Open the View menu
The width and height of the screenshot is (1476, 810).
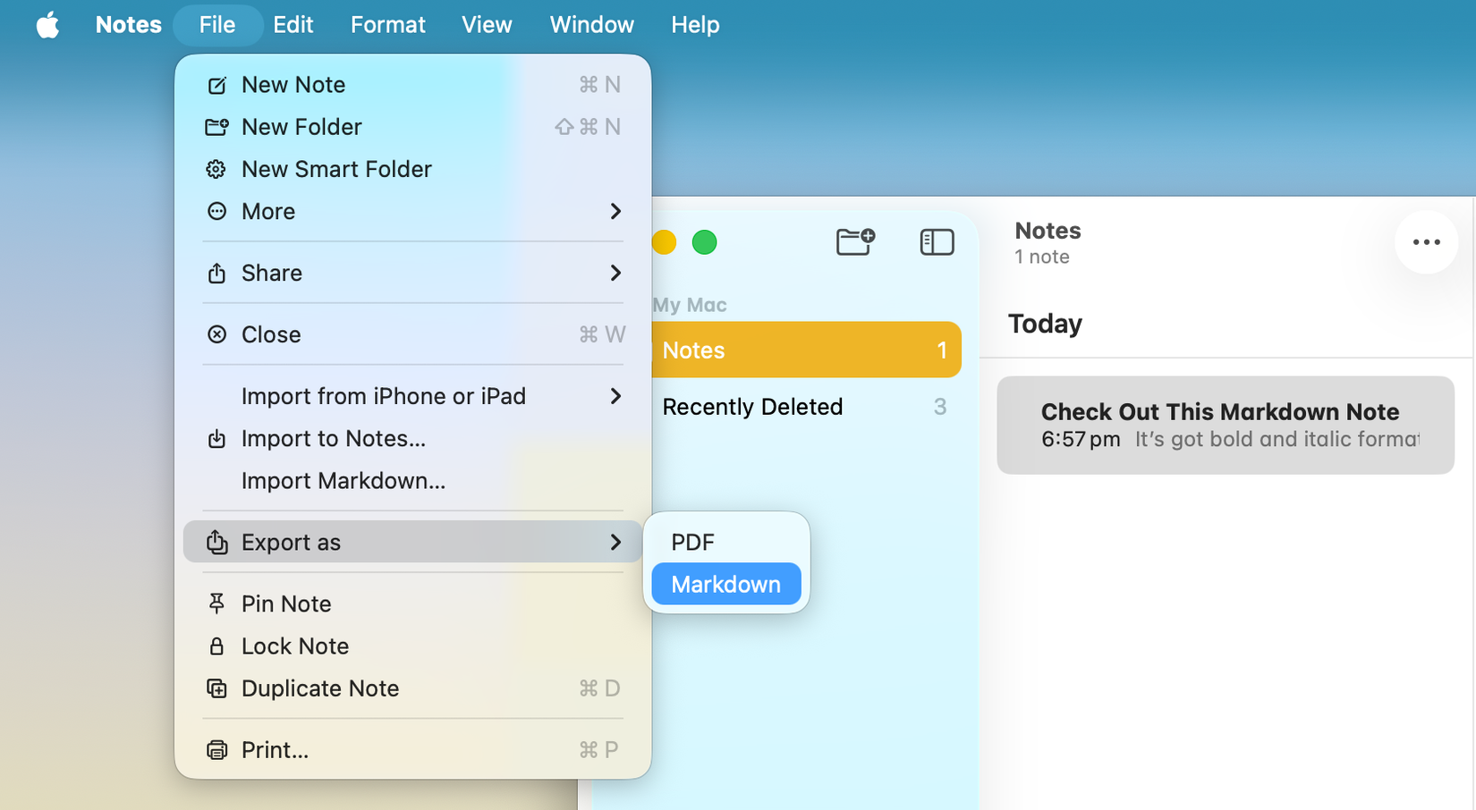pos(487,25)
